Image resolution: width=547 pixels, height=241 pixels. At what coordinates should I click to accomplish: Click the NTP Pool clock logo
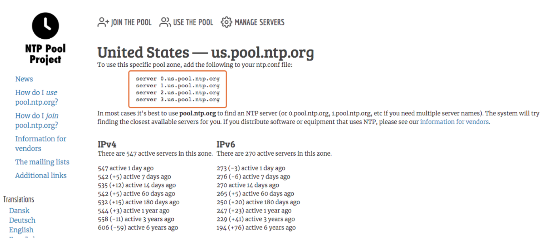46,26
